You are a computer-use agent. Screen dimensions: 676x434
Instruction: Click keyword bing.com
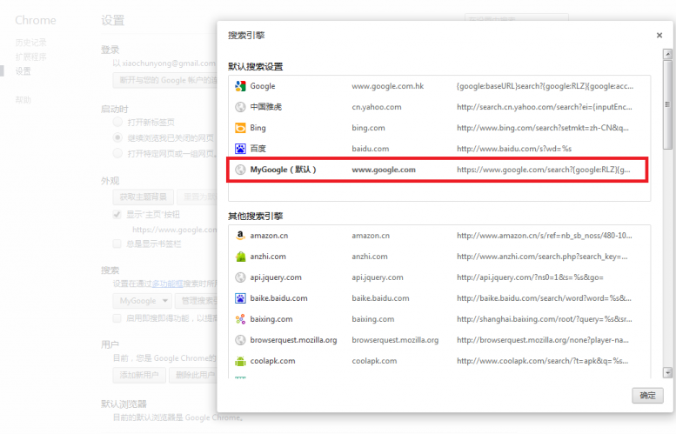pos(368,128)
